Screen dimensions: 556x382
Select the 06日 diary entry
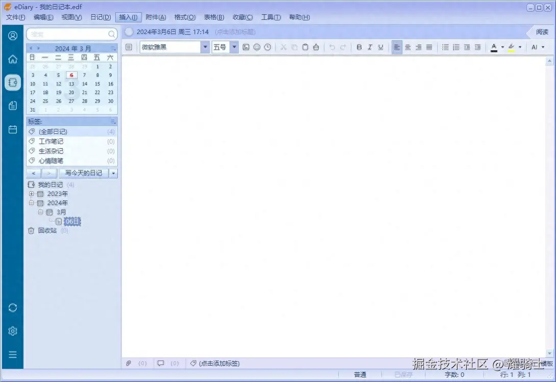[73, 221]
